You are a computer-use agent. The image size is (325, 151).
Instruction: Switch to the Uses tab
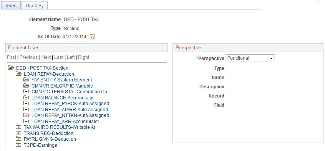[x=11, y=6]
